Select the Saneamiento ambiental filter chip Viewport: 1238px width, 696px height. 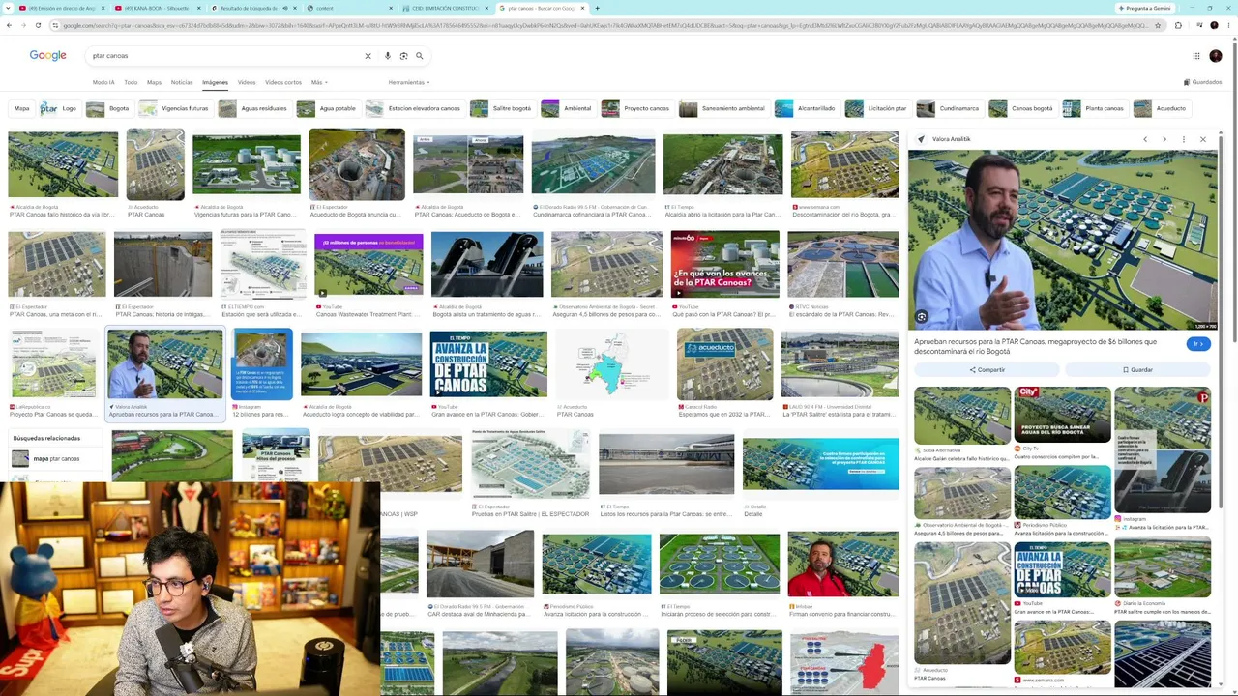tap(722, 108)
